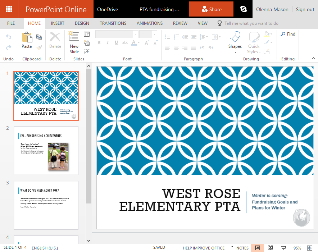The image size is (318, 252).
Task: Open the app launcher waffle icon
Action: [x=9, y=9]
